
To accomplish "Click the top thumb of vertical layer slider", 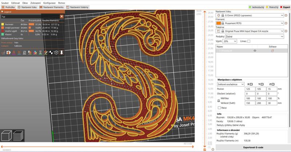I will pos(205,12).
